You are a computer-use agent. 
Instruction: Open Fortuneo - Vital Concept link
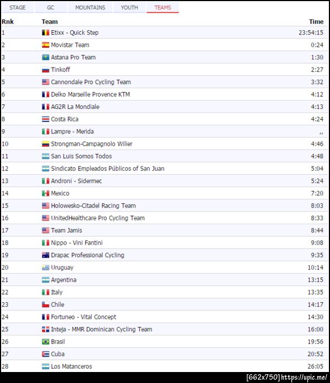pyautogui.click(x=84, y=317)
